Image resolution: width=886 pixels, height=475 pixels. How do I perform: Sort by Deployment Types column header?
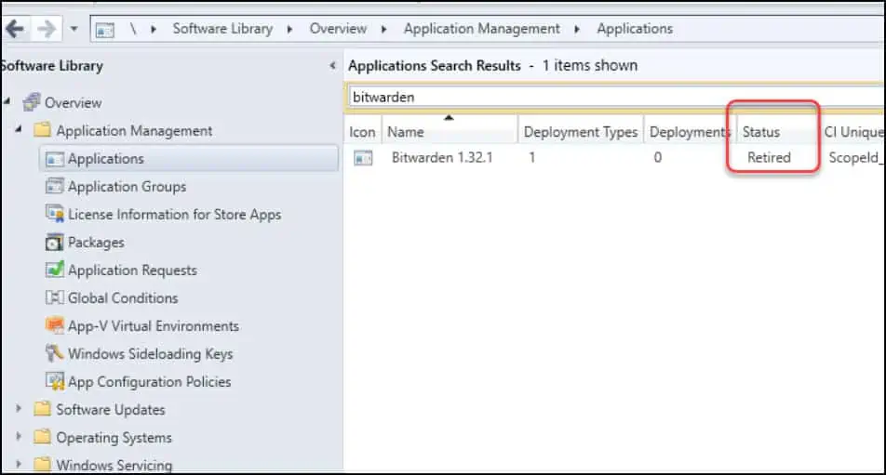point(581,132)
